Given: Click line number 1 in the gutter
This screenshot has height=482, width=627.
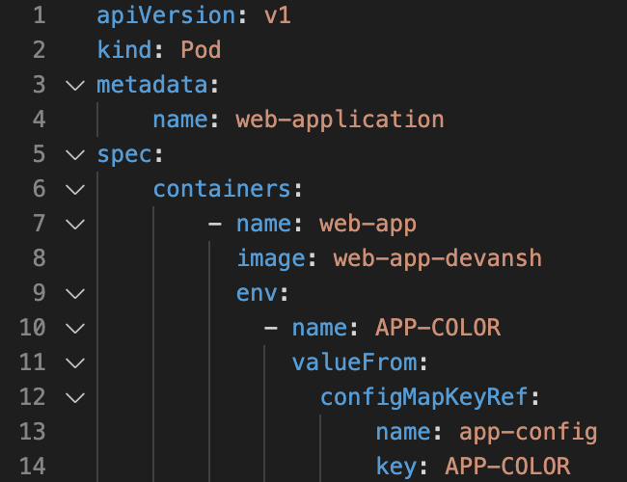Looking at the screenshot, I should tap(39, 15).
